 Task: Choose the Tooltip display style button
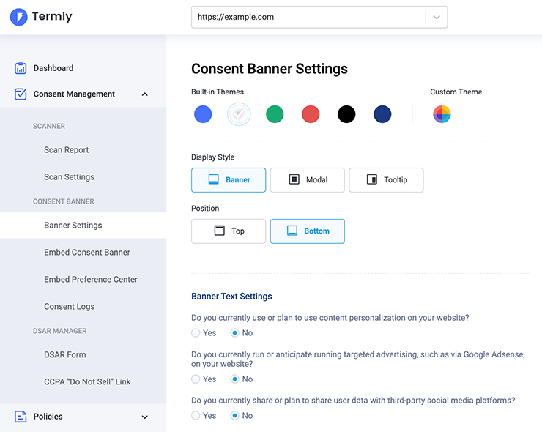coord(386,180)
